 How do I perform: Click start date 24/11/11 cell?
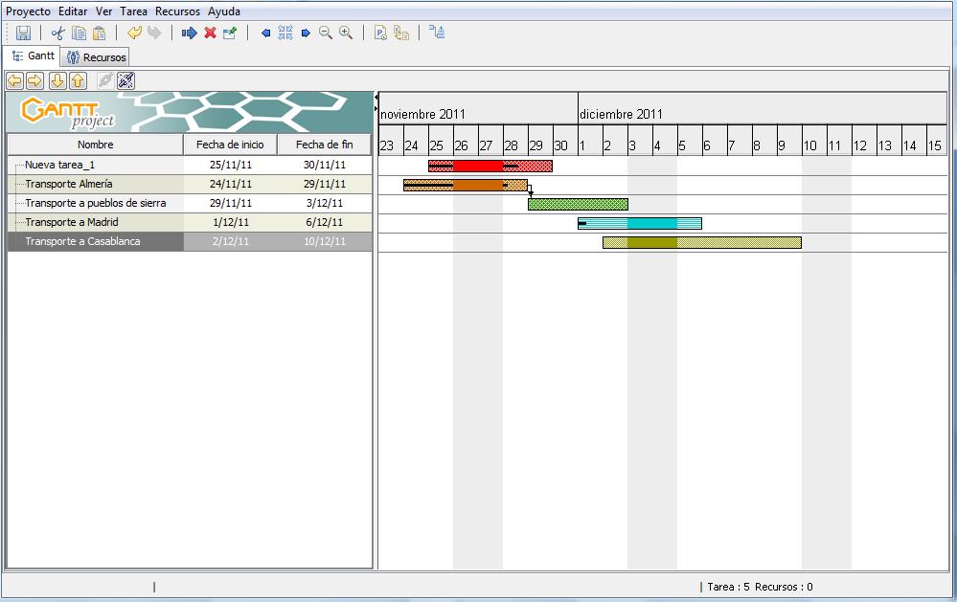[x=230, y=184]
